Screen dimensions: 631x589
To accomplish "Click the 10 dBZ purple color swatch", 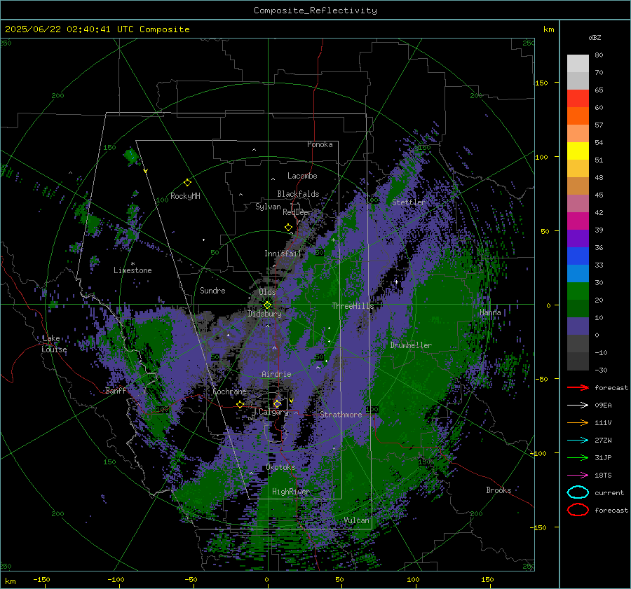I will pyautogui.click(x=578, y=326).
